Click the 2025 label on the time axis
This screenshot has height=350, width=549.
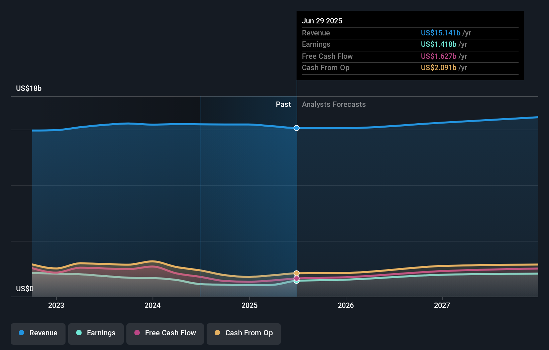pyautogui.click(x=250, y=305)
